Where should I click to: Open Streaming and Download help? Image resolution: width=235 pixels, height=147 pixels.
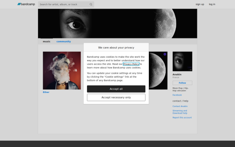click(x=180, y=112)
